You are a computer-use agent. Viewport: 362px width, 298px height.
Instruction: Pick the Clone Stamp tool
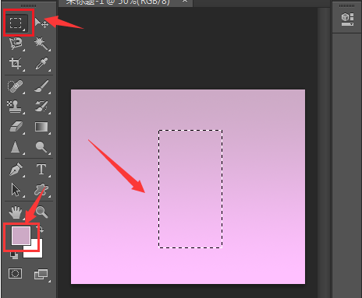(x=16, y=107)
